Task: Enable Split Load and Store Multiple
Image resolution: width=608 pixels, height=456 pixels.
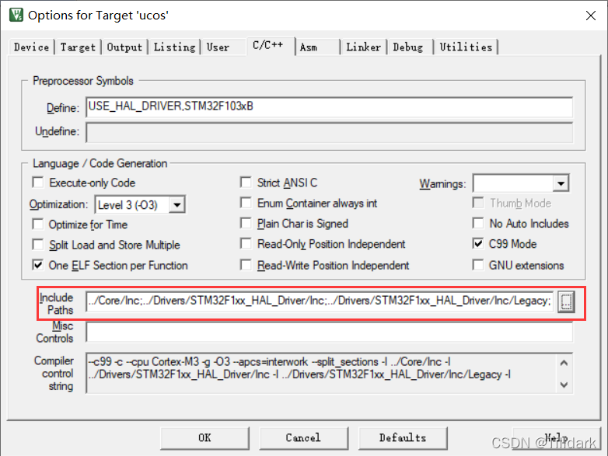Action: tap(38, 245)
